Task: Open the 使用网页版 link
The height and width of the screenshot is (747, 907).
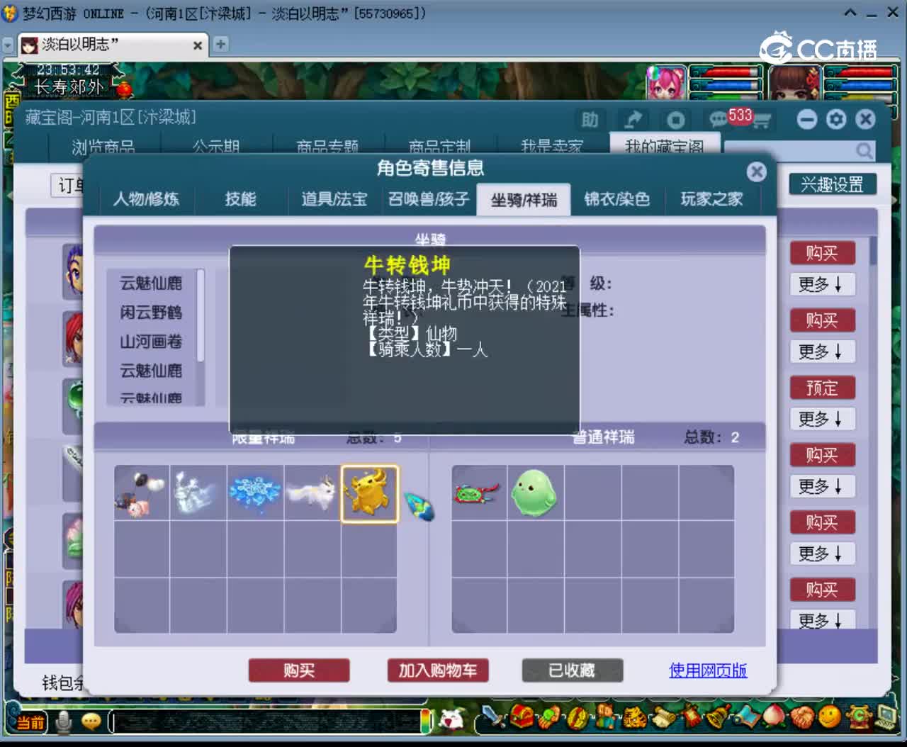Action: coord(708,670)
